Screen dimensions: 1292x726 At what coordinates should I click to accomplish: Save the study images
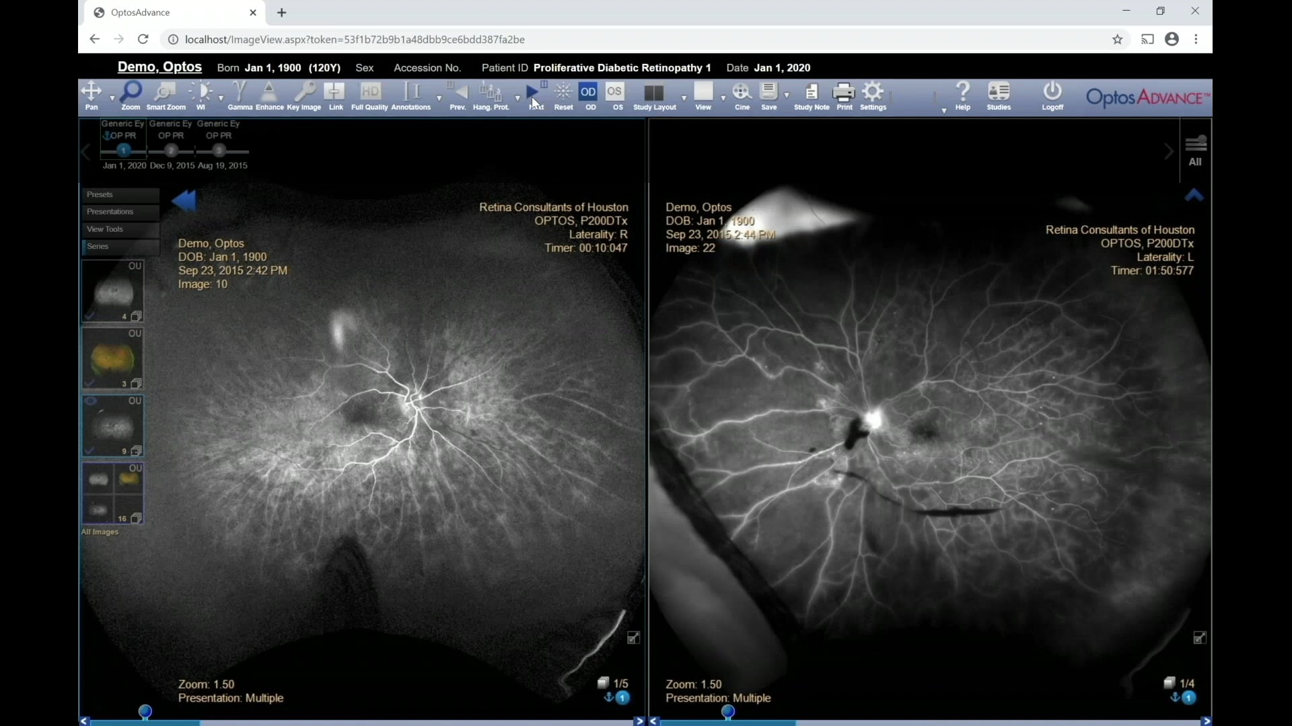[x=768, y=96]
